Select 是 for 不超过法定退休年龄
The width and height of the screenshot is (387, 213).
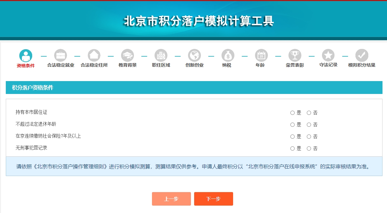(x=292, y=125)
